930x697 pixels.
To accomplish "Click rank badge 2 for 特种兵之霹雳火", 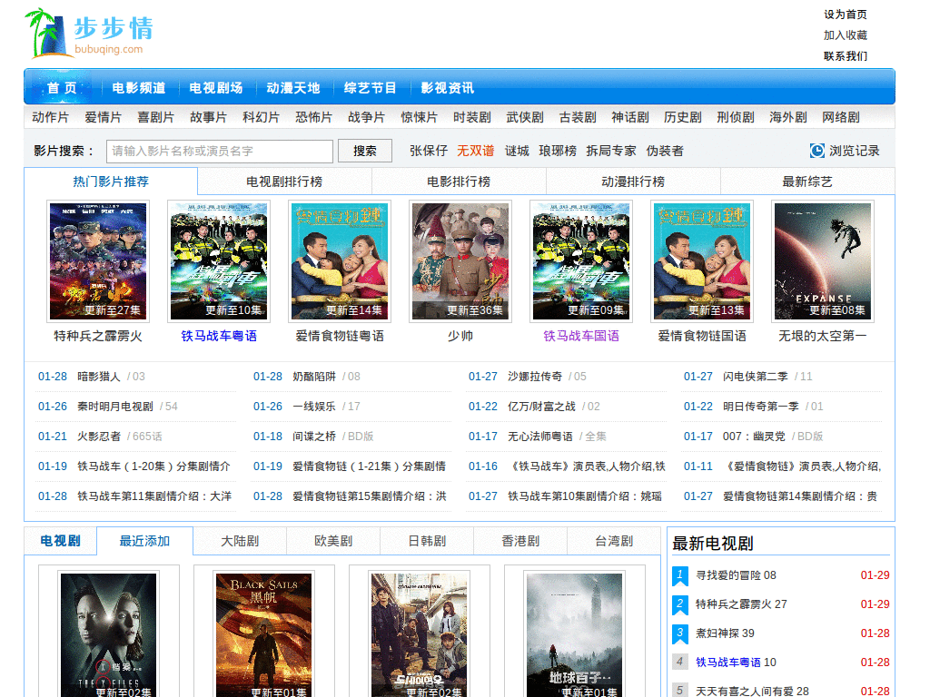I will [679, 604].
